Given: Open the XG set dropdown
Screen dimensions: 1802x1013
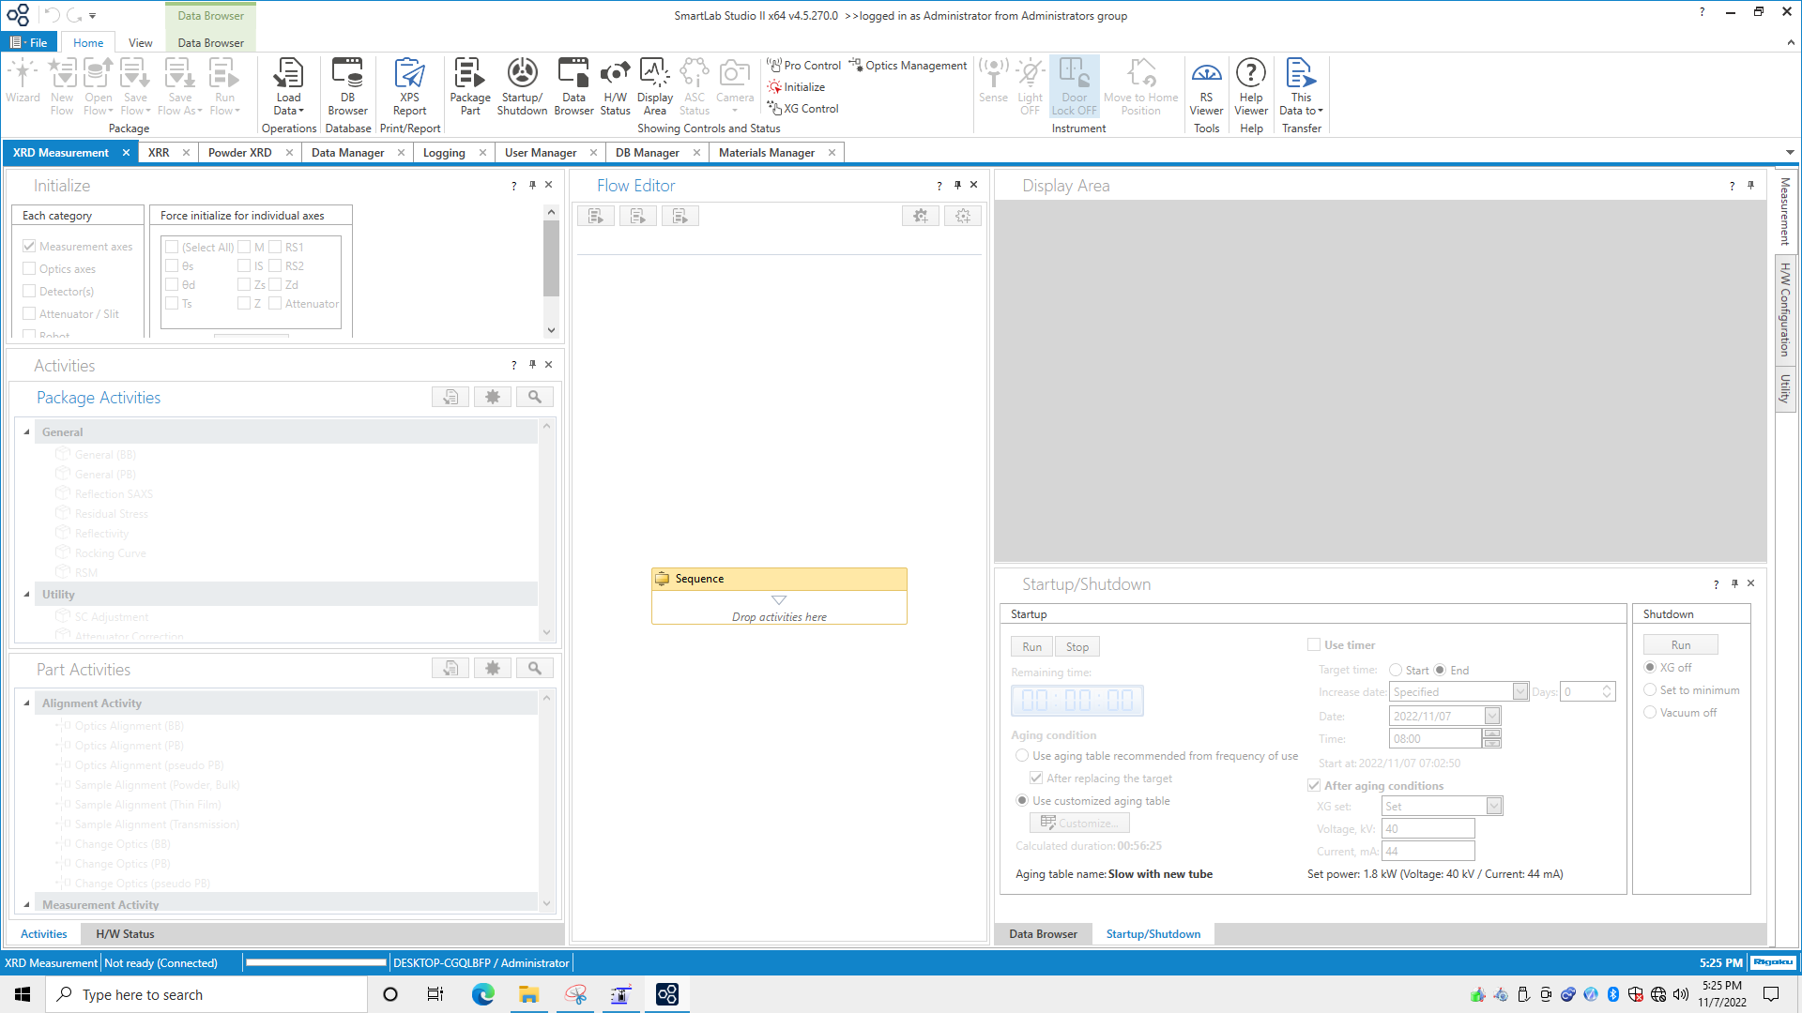Looking at the screenshot, I should (x=1494, y=806).
